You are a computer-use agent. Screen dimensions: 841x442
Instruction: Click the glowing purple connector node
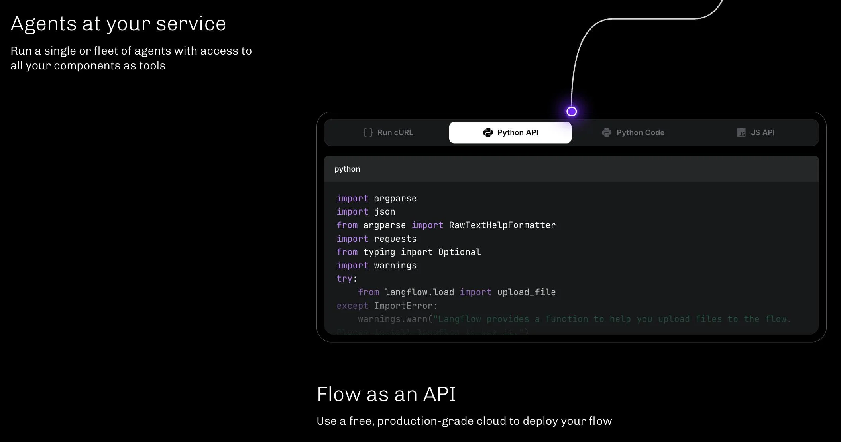coord(572,111)
